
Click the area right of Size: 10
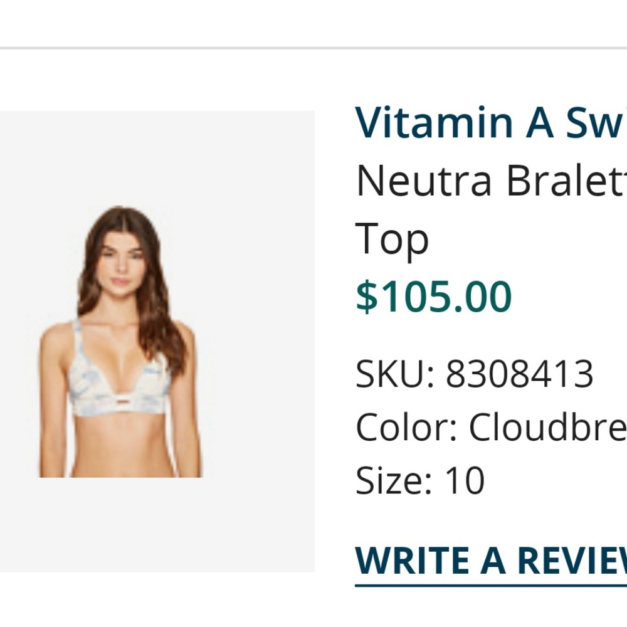coord(552,480)
